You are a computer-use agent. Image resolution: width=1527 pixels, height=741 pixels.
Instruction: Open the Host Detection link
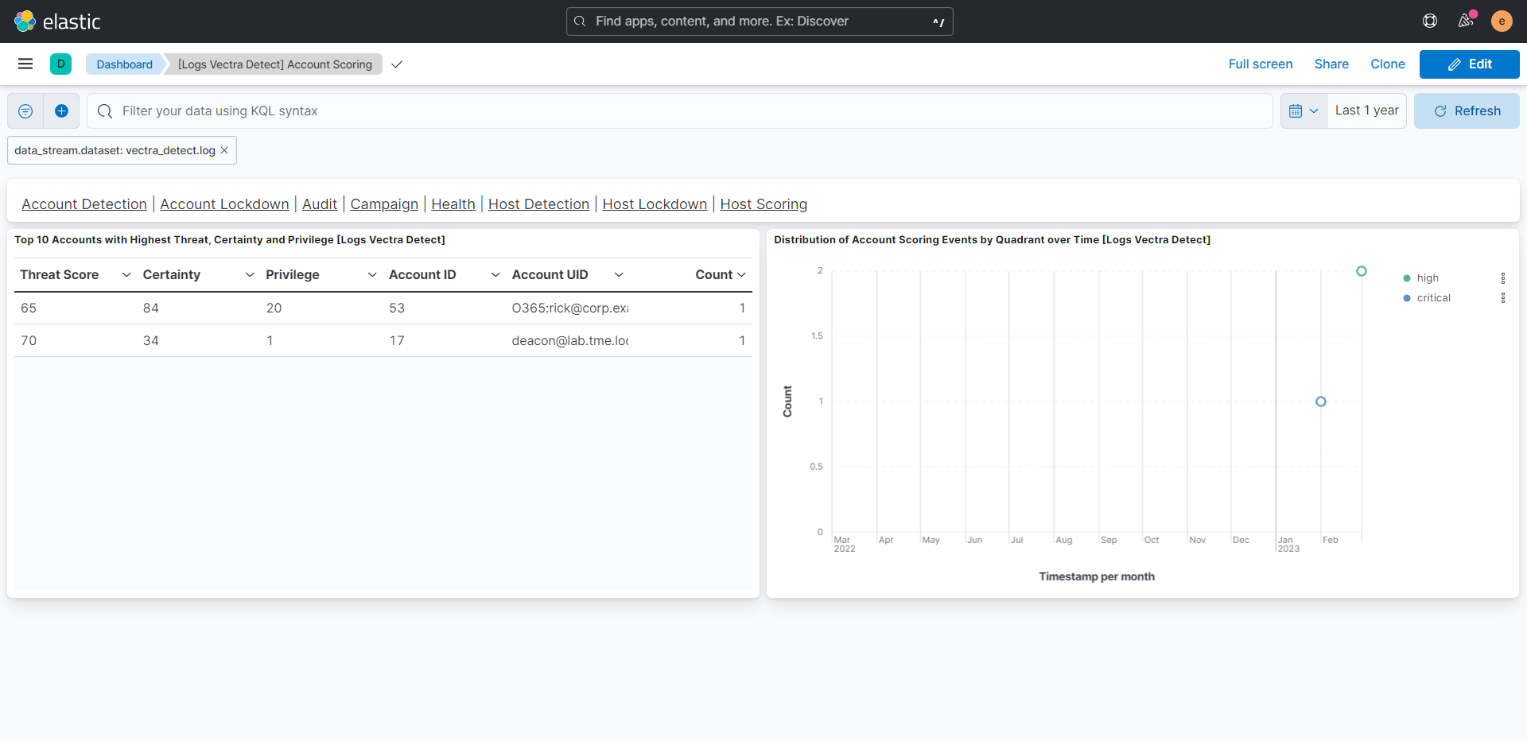point(538,204)
